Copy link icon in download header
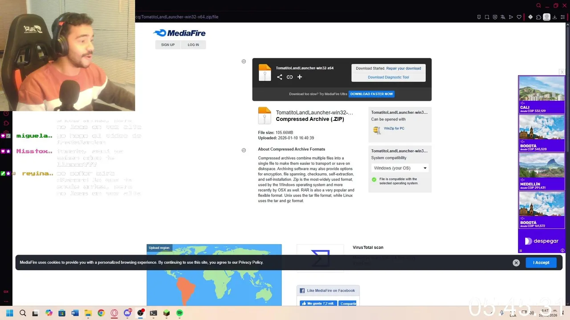570x320 pixels. (289, 77)
